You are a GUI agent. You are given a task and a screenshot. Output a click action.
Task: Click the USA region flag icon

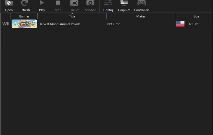pos(180,24)
